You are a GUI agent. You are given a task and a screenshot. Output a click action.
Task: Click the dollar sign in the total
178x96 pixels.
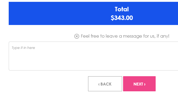point(112,18)
